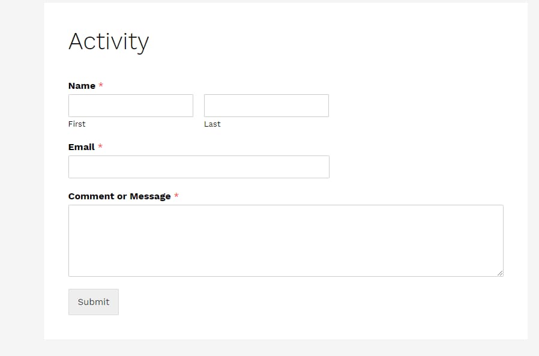The height and width of the screenshot is (356, 539).
Task: Click inside the Email input field
Action: [198, 166]
